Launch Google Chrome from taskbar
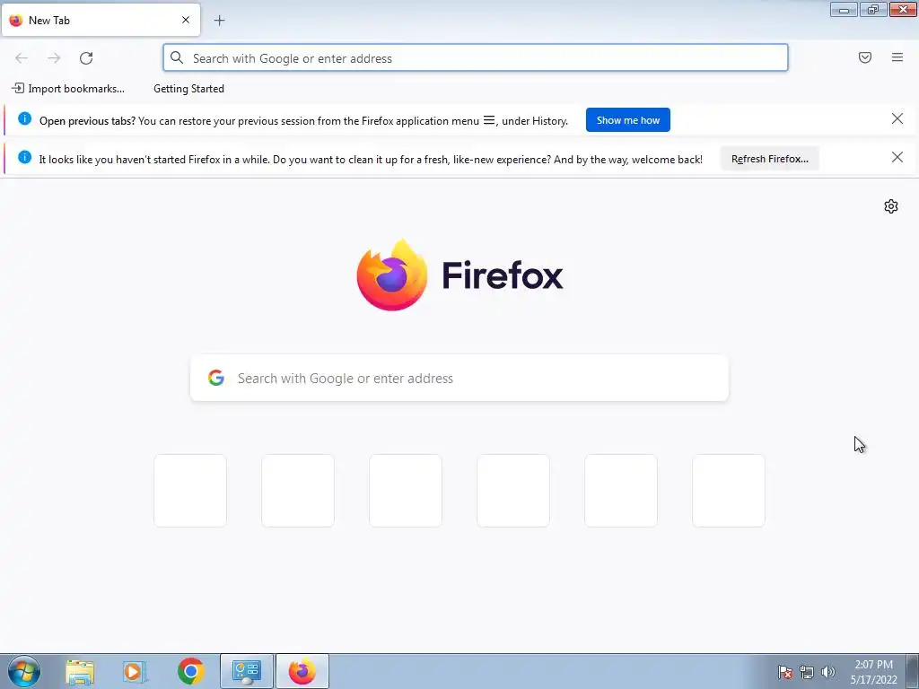Screen dimensions: 919x689 coord(191,671)
